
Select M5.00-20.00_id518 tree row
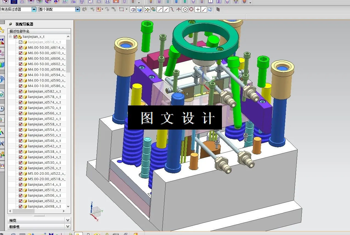click(37, 179)
